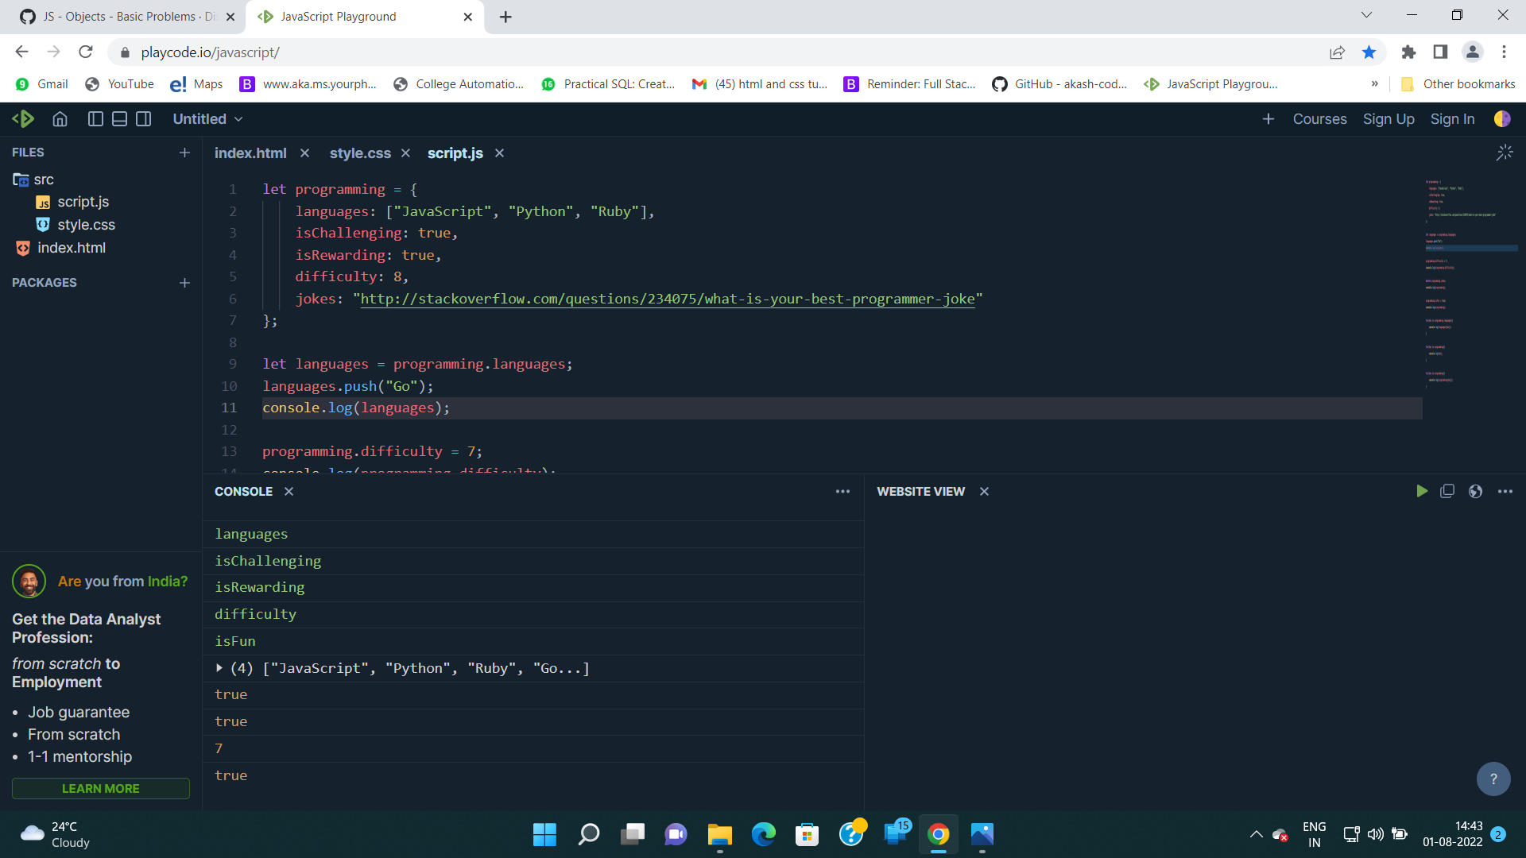Image resolution: width=1526 pixels, height=858 pixels.
Task: Open the PlayCode home page icon
Action: tap(60, 118)
